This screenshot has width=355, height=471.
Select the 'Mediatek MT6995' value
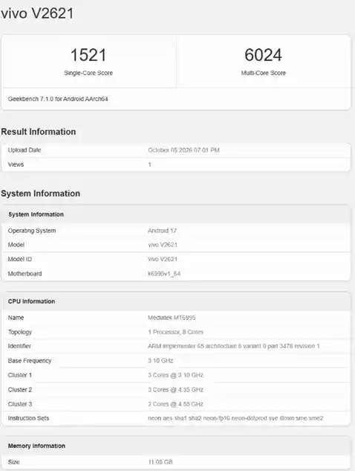(x=172, y=318)
